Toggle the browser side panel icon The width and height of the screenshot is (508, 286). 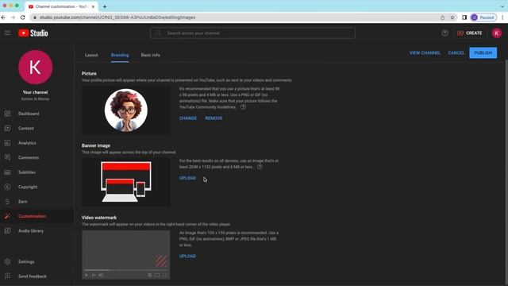(x=464, y=17)
